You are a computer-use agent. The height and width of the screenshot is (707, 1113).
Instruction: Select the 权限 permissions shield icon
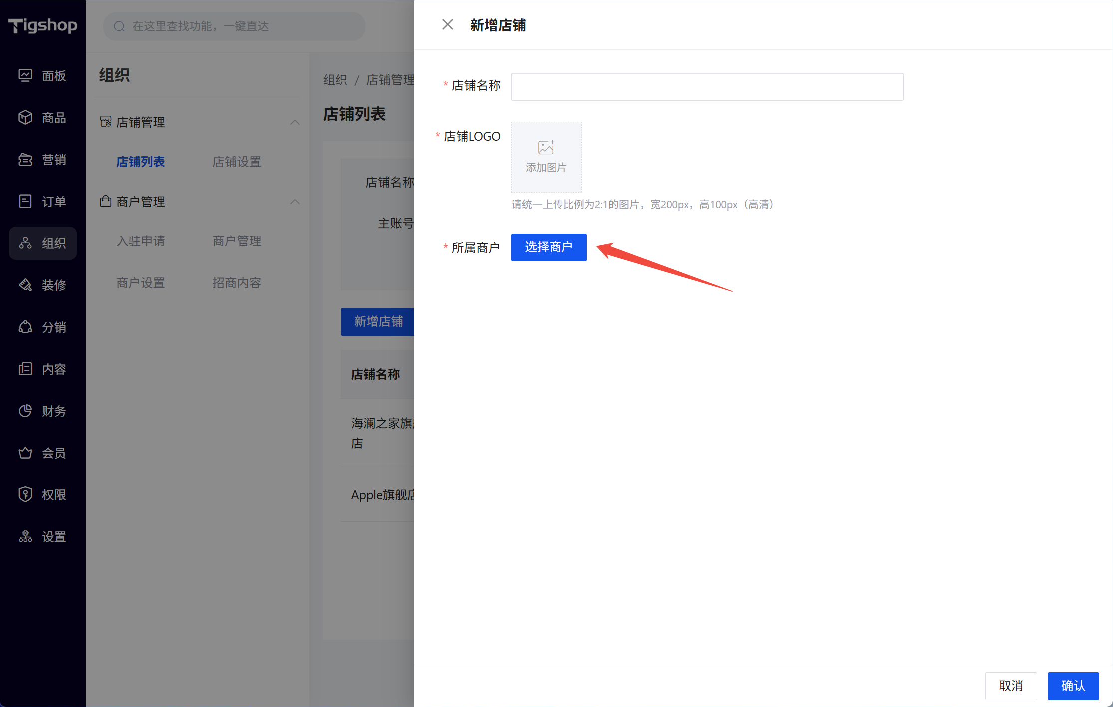(25, 494)
